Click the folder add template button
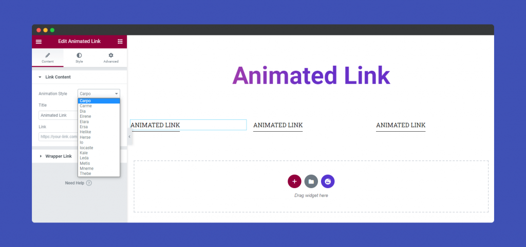Image resolution: width=526 pixels, height=247 pixels. (x=311, y=181)
